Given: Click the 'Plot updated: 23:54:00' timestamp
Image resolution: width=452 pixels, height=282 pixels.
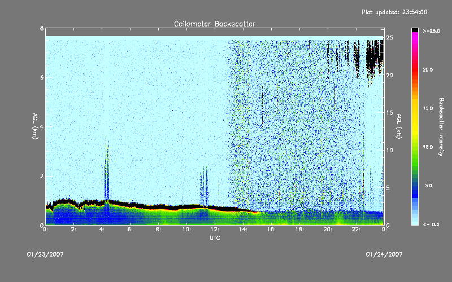Looking at the screenshot, I should click(394, 12).
